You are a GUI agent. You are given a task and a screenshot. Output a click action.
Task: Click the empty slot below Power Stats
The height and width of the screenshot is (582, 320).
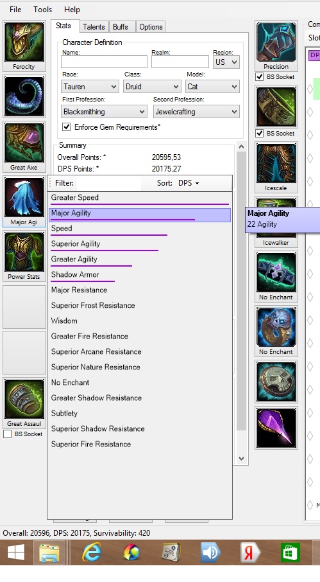24,307
